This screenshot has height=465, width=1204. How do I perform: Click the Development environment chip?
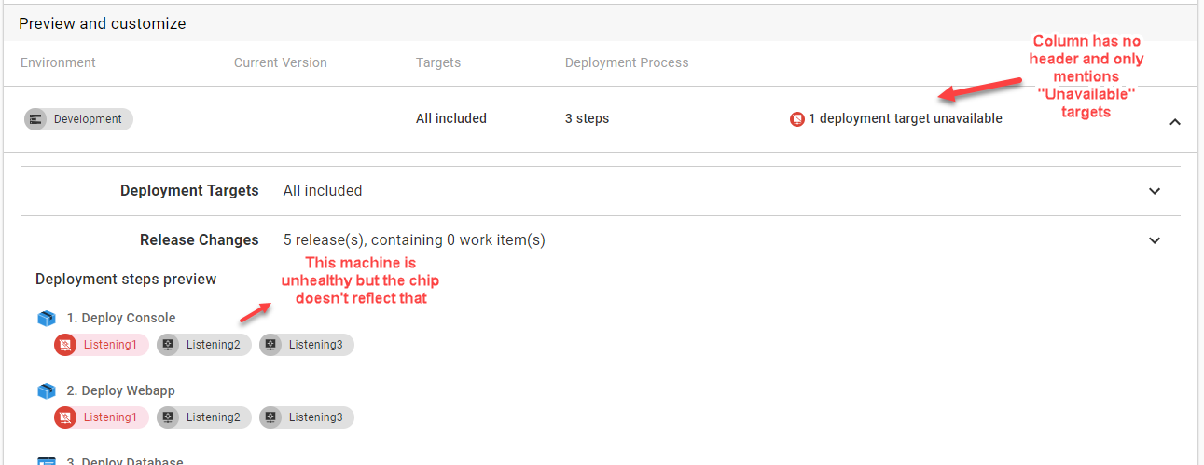[78, 119]
